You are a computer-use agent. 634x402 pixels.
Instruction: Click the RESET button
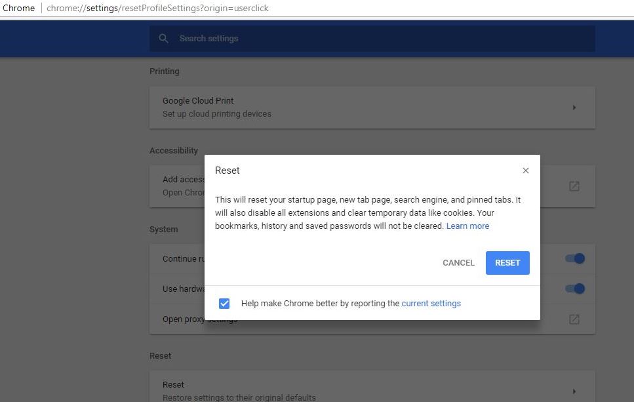pos(507,262)
